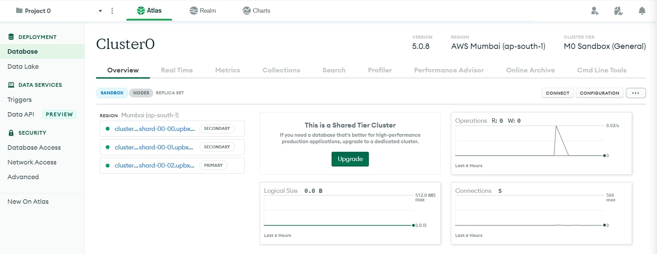
Task: Click the Logical Size chart
Action: coord(350,213)
